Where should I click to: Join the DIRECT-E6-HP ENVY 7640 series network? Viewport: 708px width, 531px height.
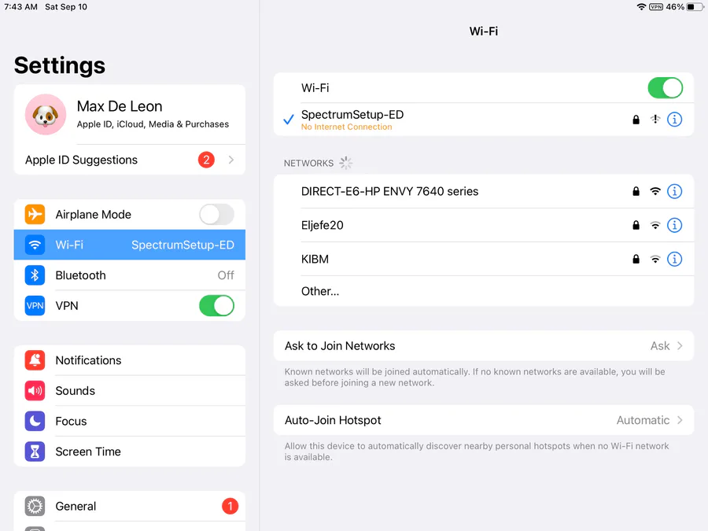pos(484,191)
